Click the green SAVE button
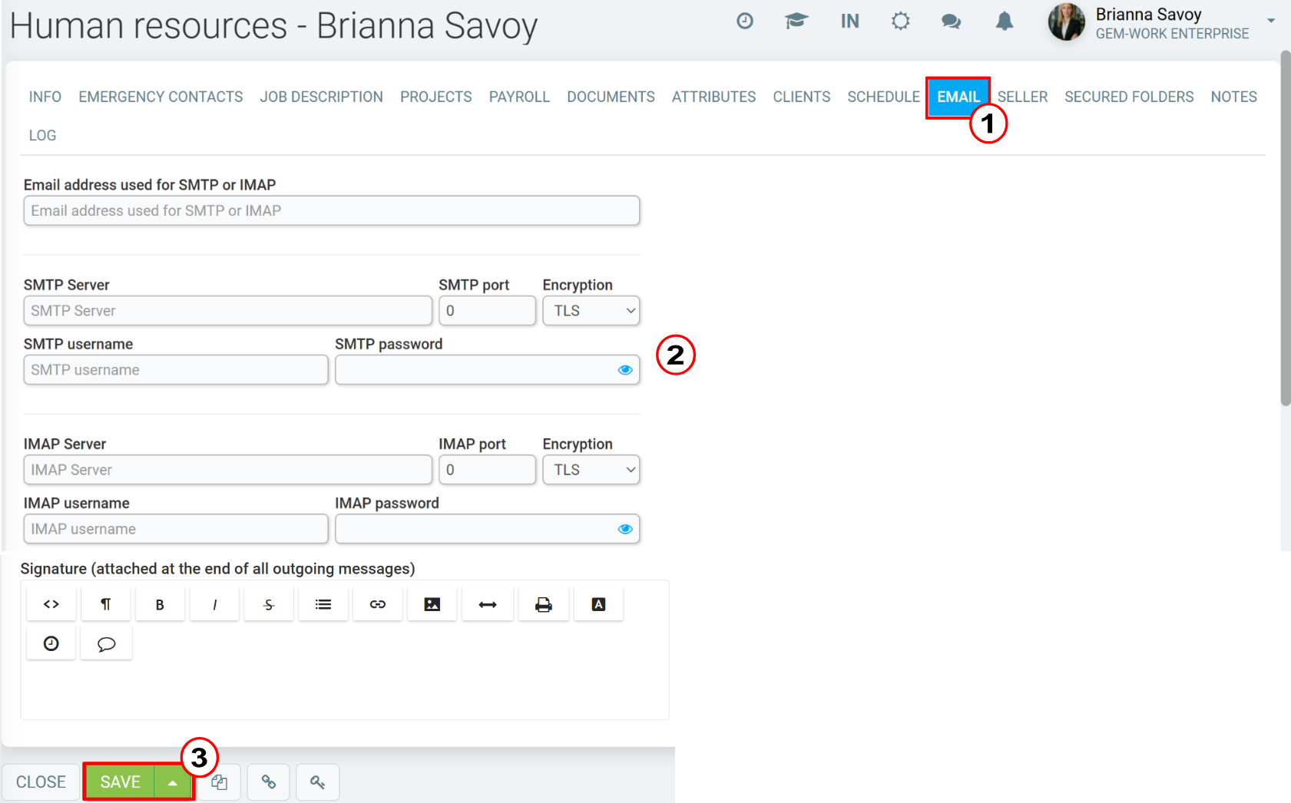1291x803 pixels. click(x=121, y=782)
